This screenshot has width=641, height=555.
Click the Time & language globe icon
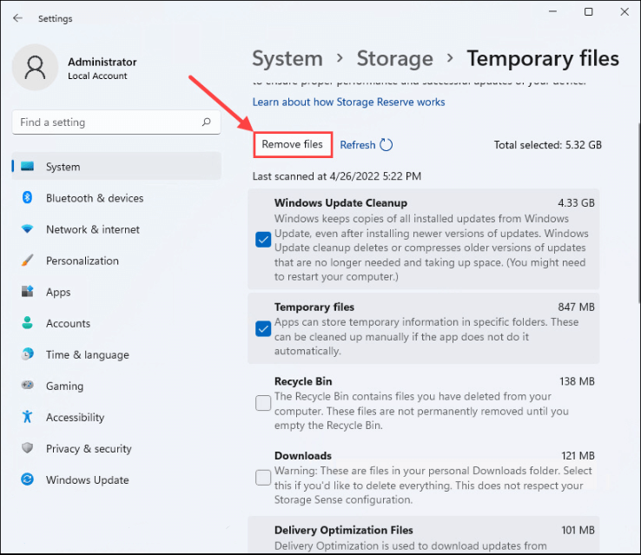coord(28,354)
